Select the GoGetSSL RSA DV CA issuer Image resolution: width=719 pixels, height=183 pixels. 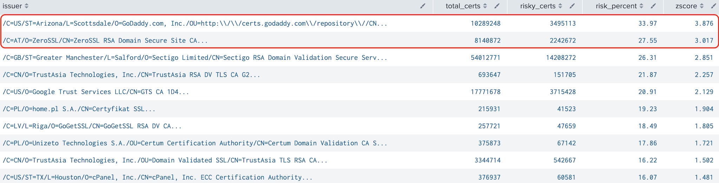92,126
